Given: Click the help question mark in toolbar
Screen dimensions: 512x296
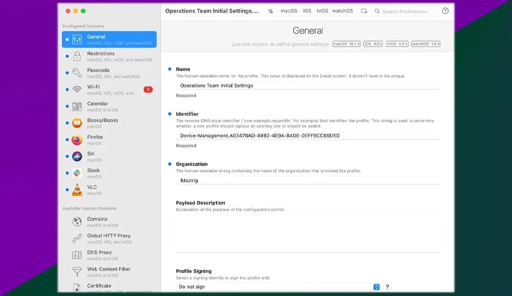Looking at the screenshot, I should pos(445,11).
